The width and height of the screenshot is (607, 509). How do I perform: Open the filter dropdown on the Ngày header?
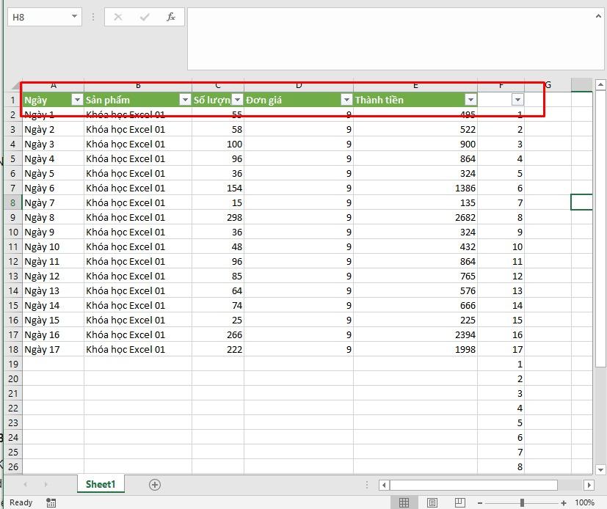pyautogui.click(x=77, y=99)
